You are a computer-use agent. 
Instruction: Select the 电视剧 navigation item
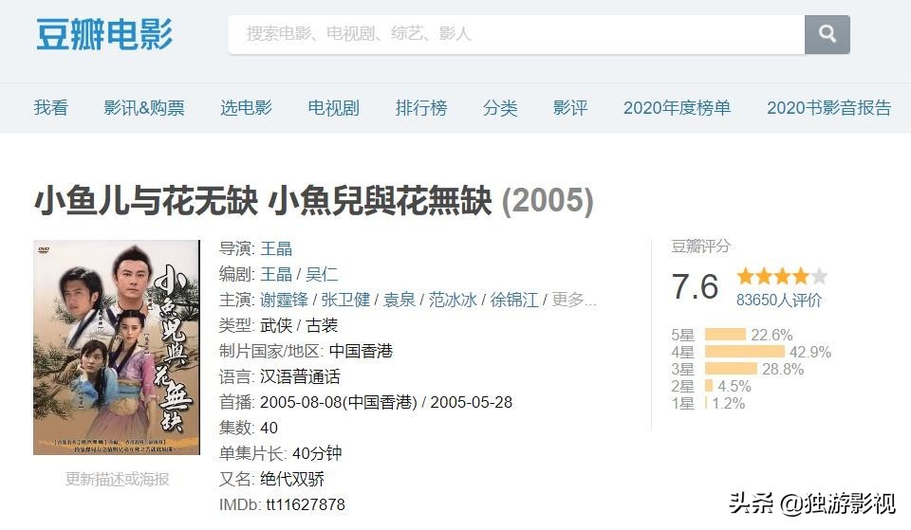click(333, 108)
